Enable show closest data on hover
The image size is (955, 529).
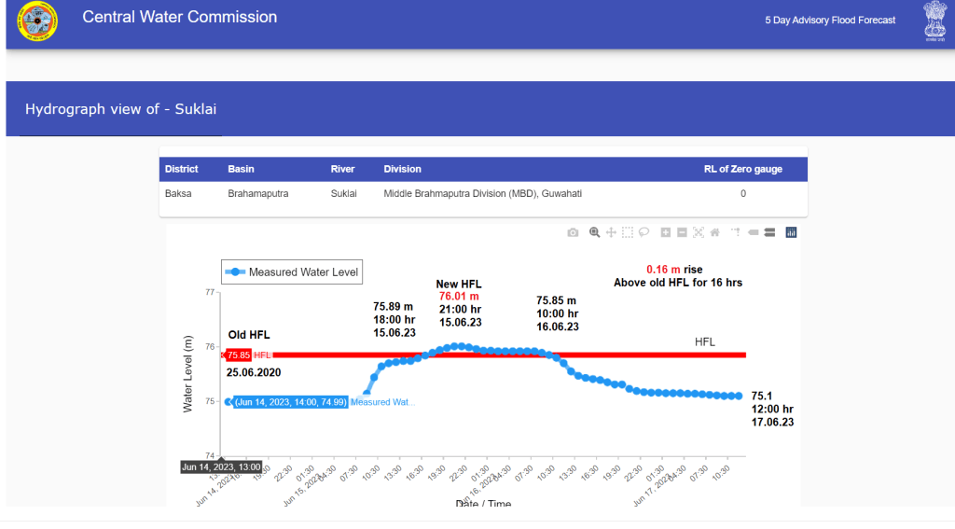(754, 232)
